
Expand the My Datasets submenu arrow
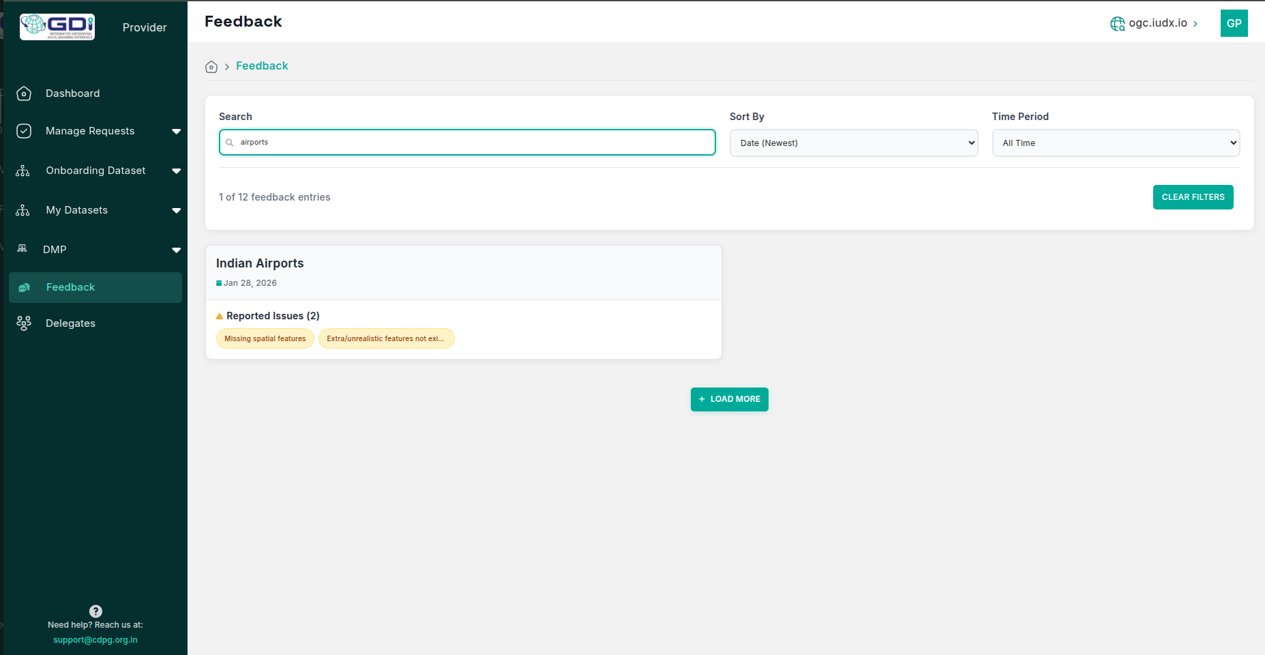click(x=177, y=210)
